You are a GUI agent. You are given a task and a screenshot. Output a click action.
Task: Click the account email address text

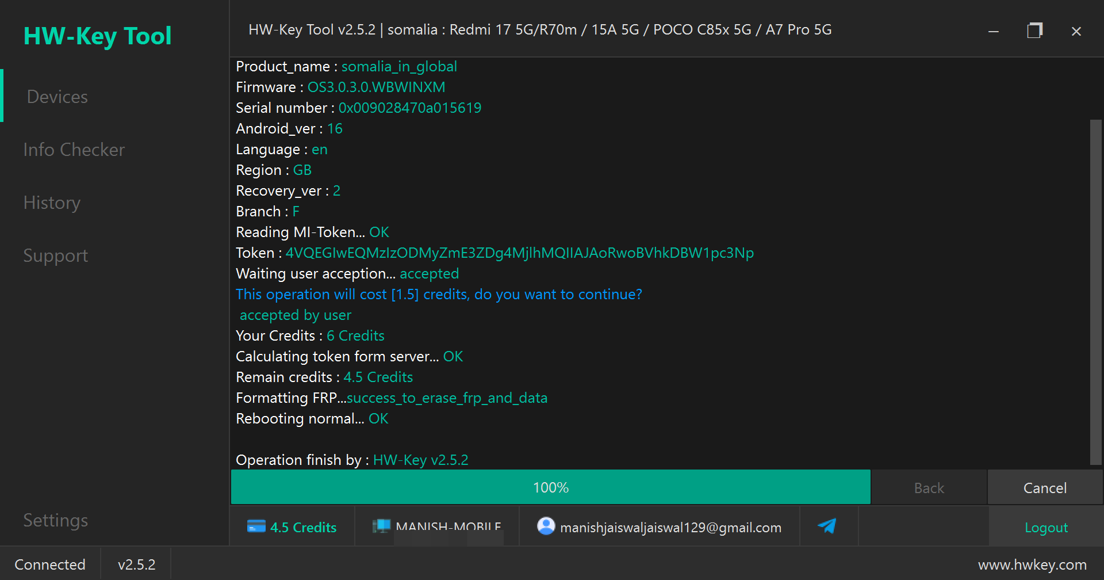click(670, 528)
